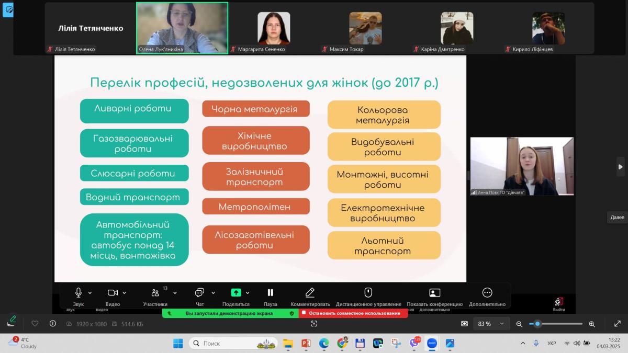This screenshot has height=353, width=628.
Task: Open File Explorer from the taskbar
Action: click(x=288, y=343)
